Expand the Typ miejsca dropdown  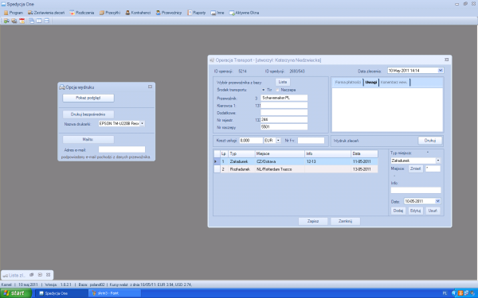[x=438, y=161]
